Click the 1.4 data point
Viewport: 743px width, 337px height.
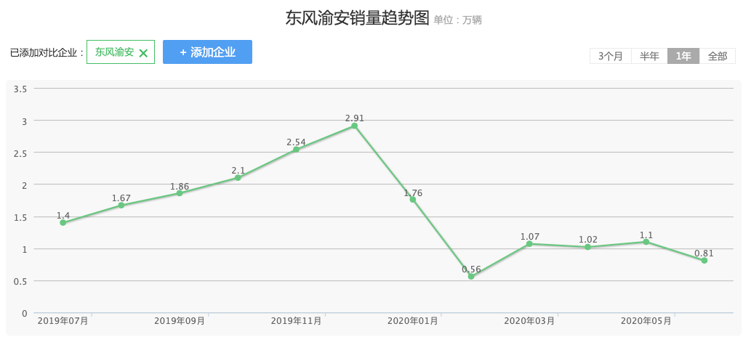pos(63,222)
